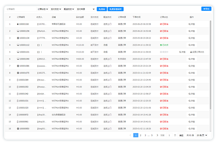Jump to page 5 in pagination
Screen dimensions: 217x145
coord(152,135)
